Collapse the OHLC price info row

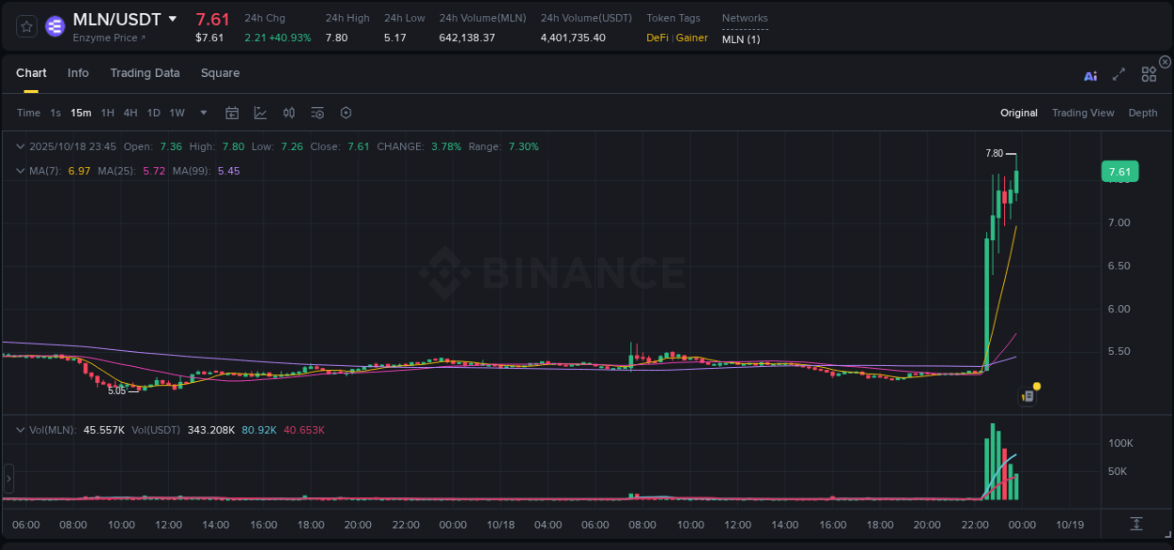coord(21,146)
